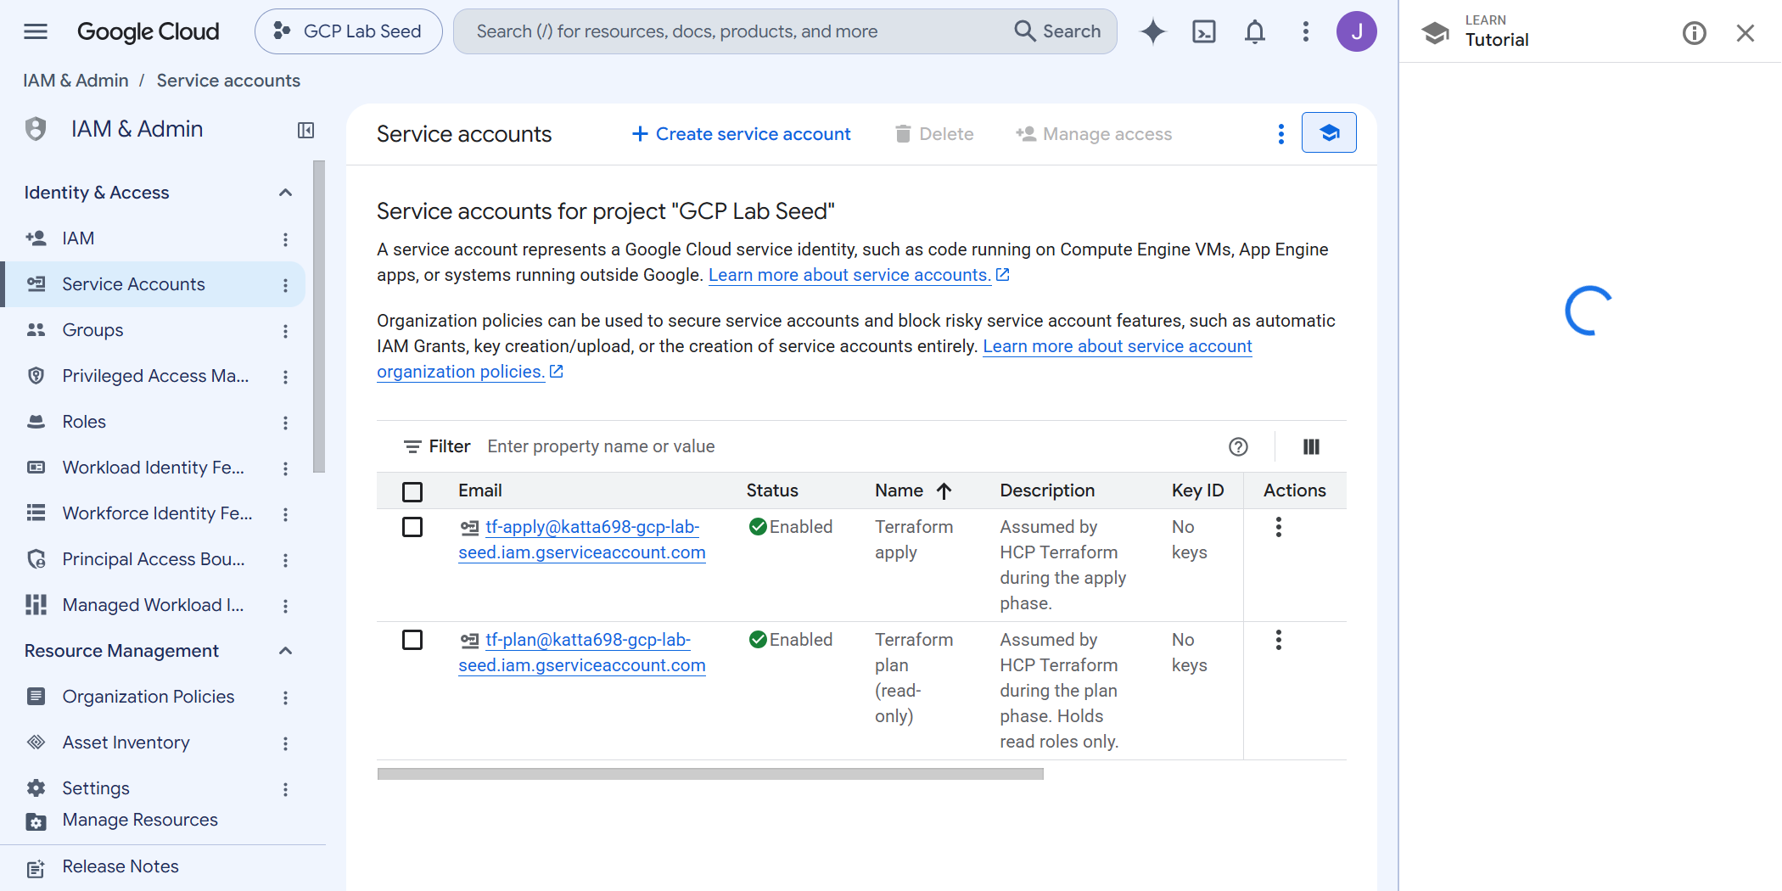Sort table by Name column arrow
Image resolution: width=1782 pixels, height=891 pixels.
[x=944, y=490]
